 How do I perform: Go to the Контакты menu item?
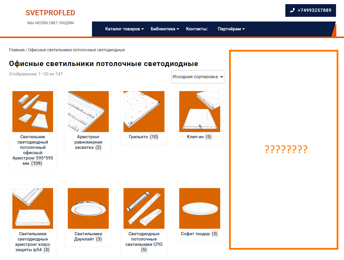[x=197, y=29]
